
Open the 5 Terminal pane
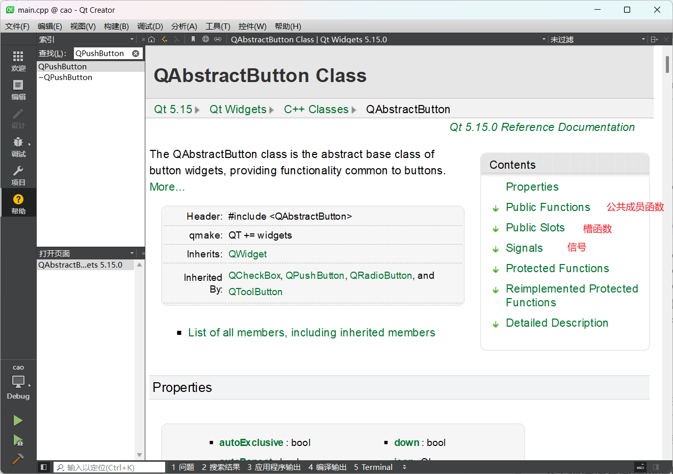[373, 467]
